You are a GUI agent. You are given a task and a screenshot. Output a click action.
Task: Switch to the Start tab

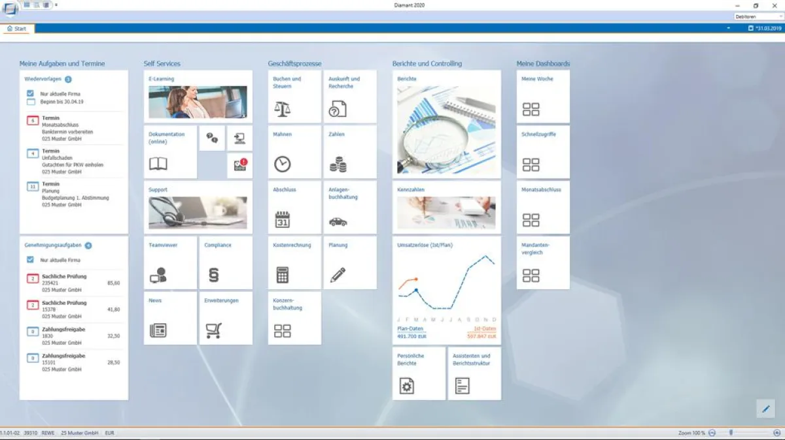pos(18,29)
